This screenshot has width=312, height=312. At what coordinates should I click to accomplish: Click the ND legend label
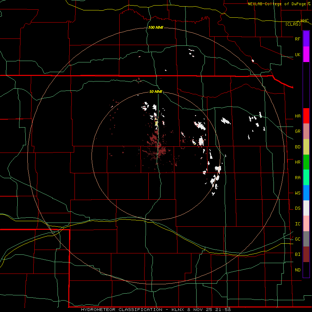[x=297, y=270]
